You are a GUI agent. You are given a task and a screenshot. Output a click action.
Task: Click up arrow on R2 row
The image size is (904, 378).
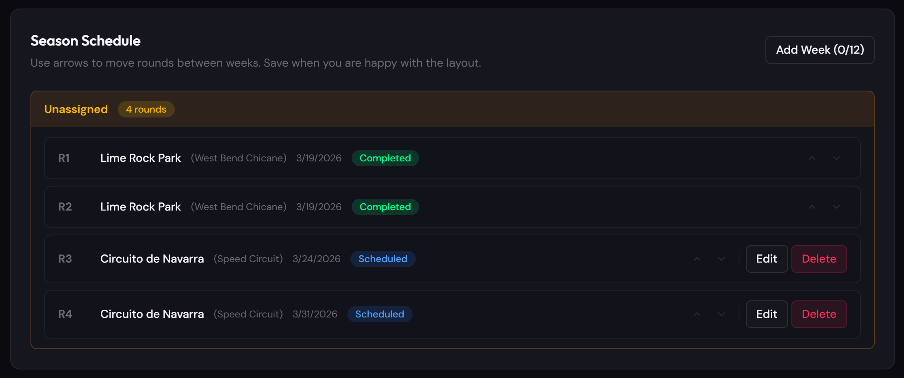(x=812, y=207)
